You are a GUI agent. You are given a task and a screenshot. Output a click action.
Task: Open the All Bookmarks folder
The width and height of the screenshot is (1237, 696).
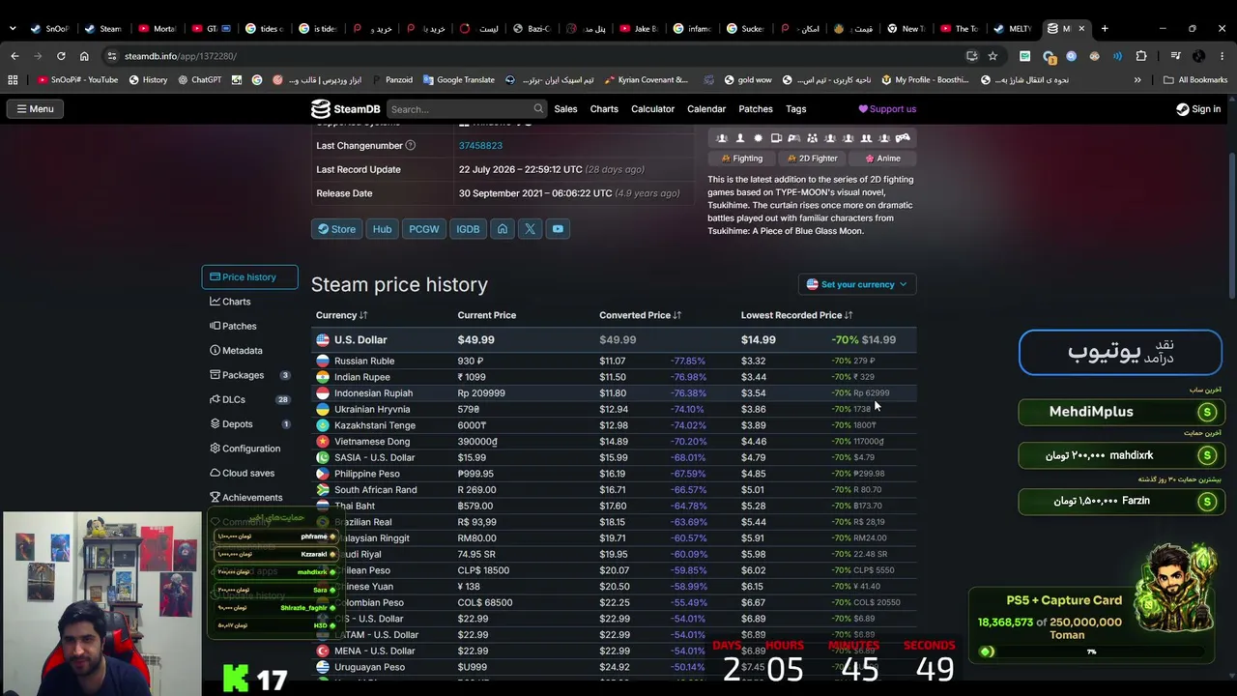click(x=1195, y=80)
